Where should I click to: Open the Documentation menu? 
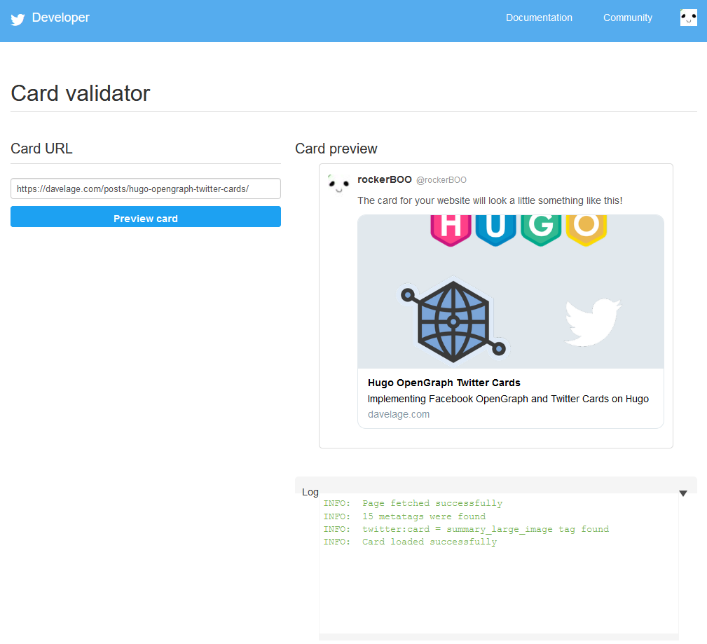click(x=539, y=18)
